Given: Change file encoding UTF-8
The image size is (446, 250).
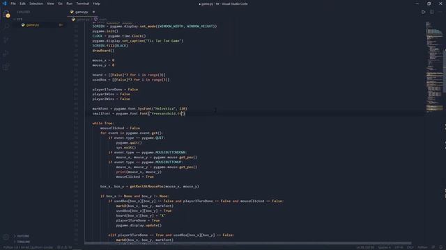Looking at the screenshot, I should pyautogui.click(x=399, y=247).
